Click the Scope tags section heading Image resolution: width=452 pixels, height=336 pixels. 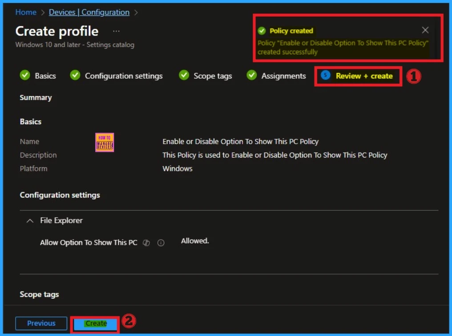[x=39, y=295]
